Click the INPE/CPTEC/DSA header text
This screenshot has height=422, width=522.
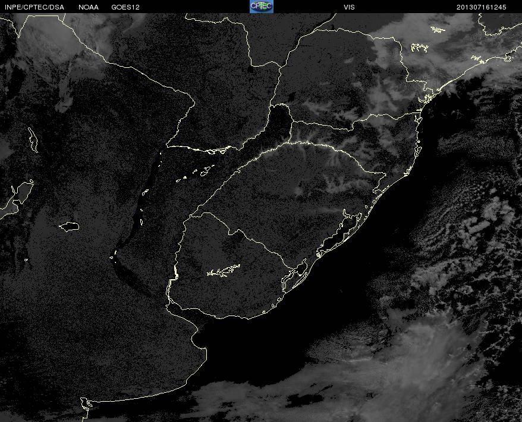34,7
